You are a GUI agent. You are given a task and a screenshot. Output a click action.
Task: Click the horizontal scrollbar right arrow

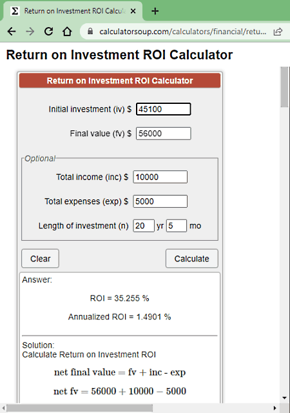(x=275, y=408)
